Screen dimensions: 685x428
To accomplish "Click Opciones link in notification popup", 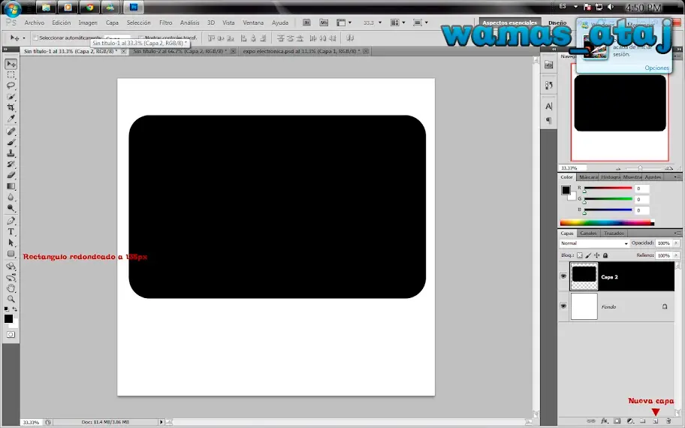I will click(656, 68).
